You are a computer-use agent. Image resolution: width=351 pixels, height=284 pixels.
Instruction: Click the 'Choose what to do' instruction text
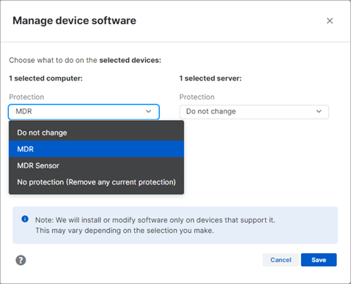point(85,60)
